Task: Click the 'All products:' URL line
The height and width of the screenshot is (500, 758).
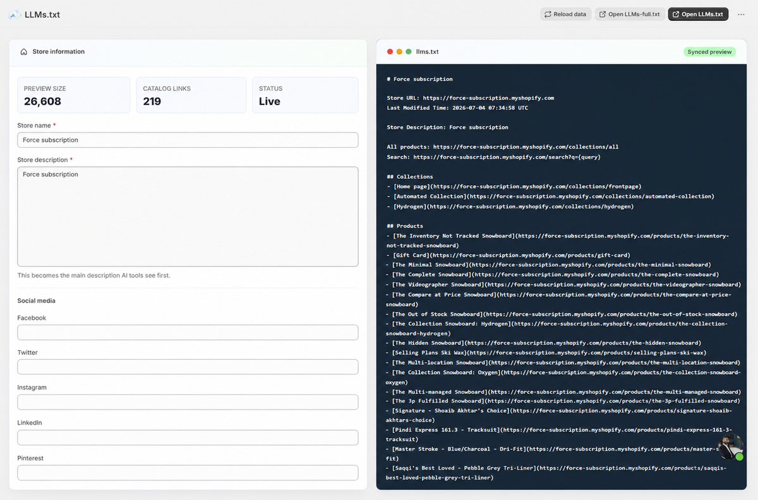Action: point(503,147)
